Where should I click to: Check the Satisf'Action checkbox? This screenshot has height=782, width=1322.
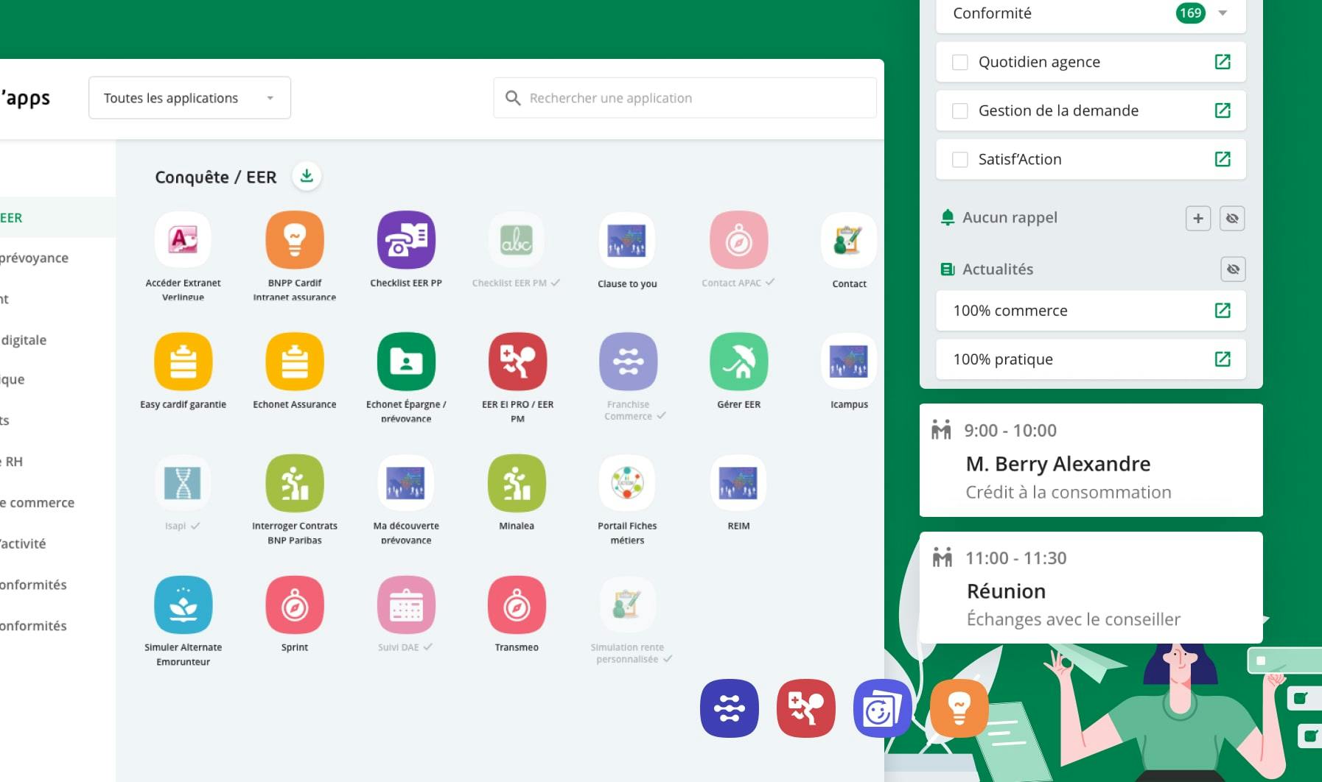(x=959, y=159)
